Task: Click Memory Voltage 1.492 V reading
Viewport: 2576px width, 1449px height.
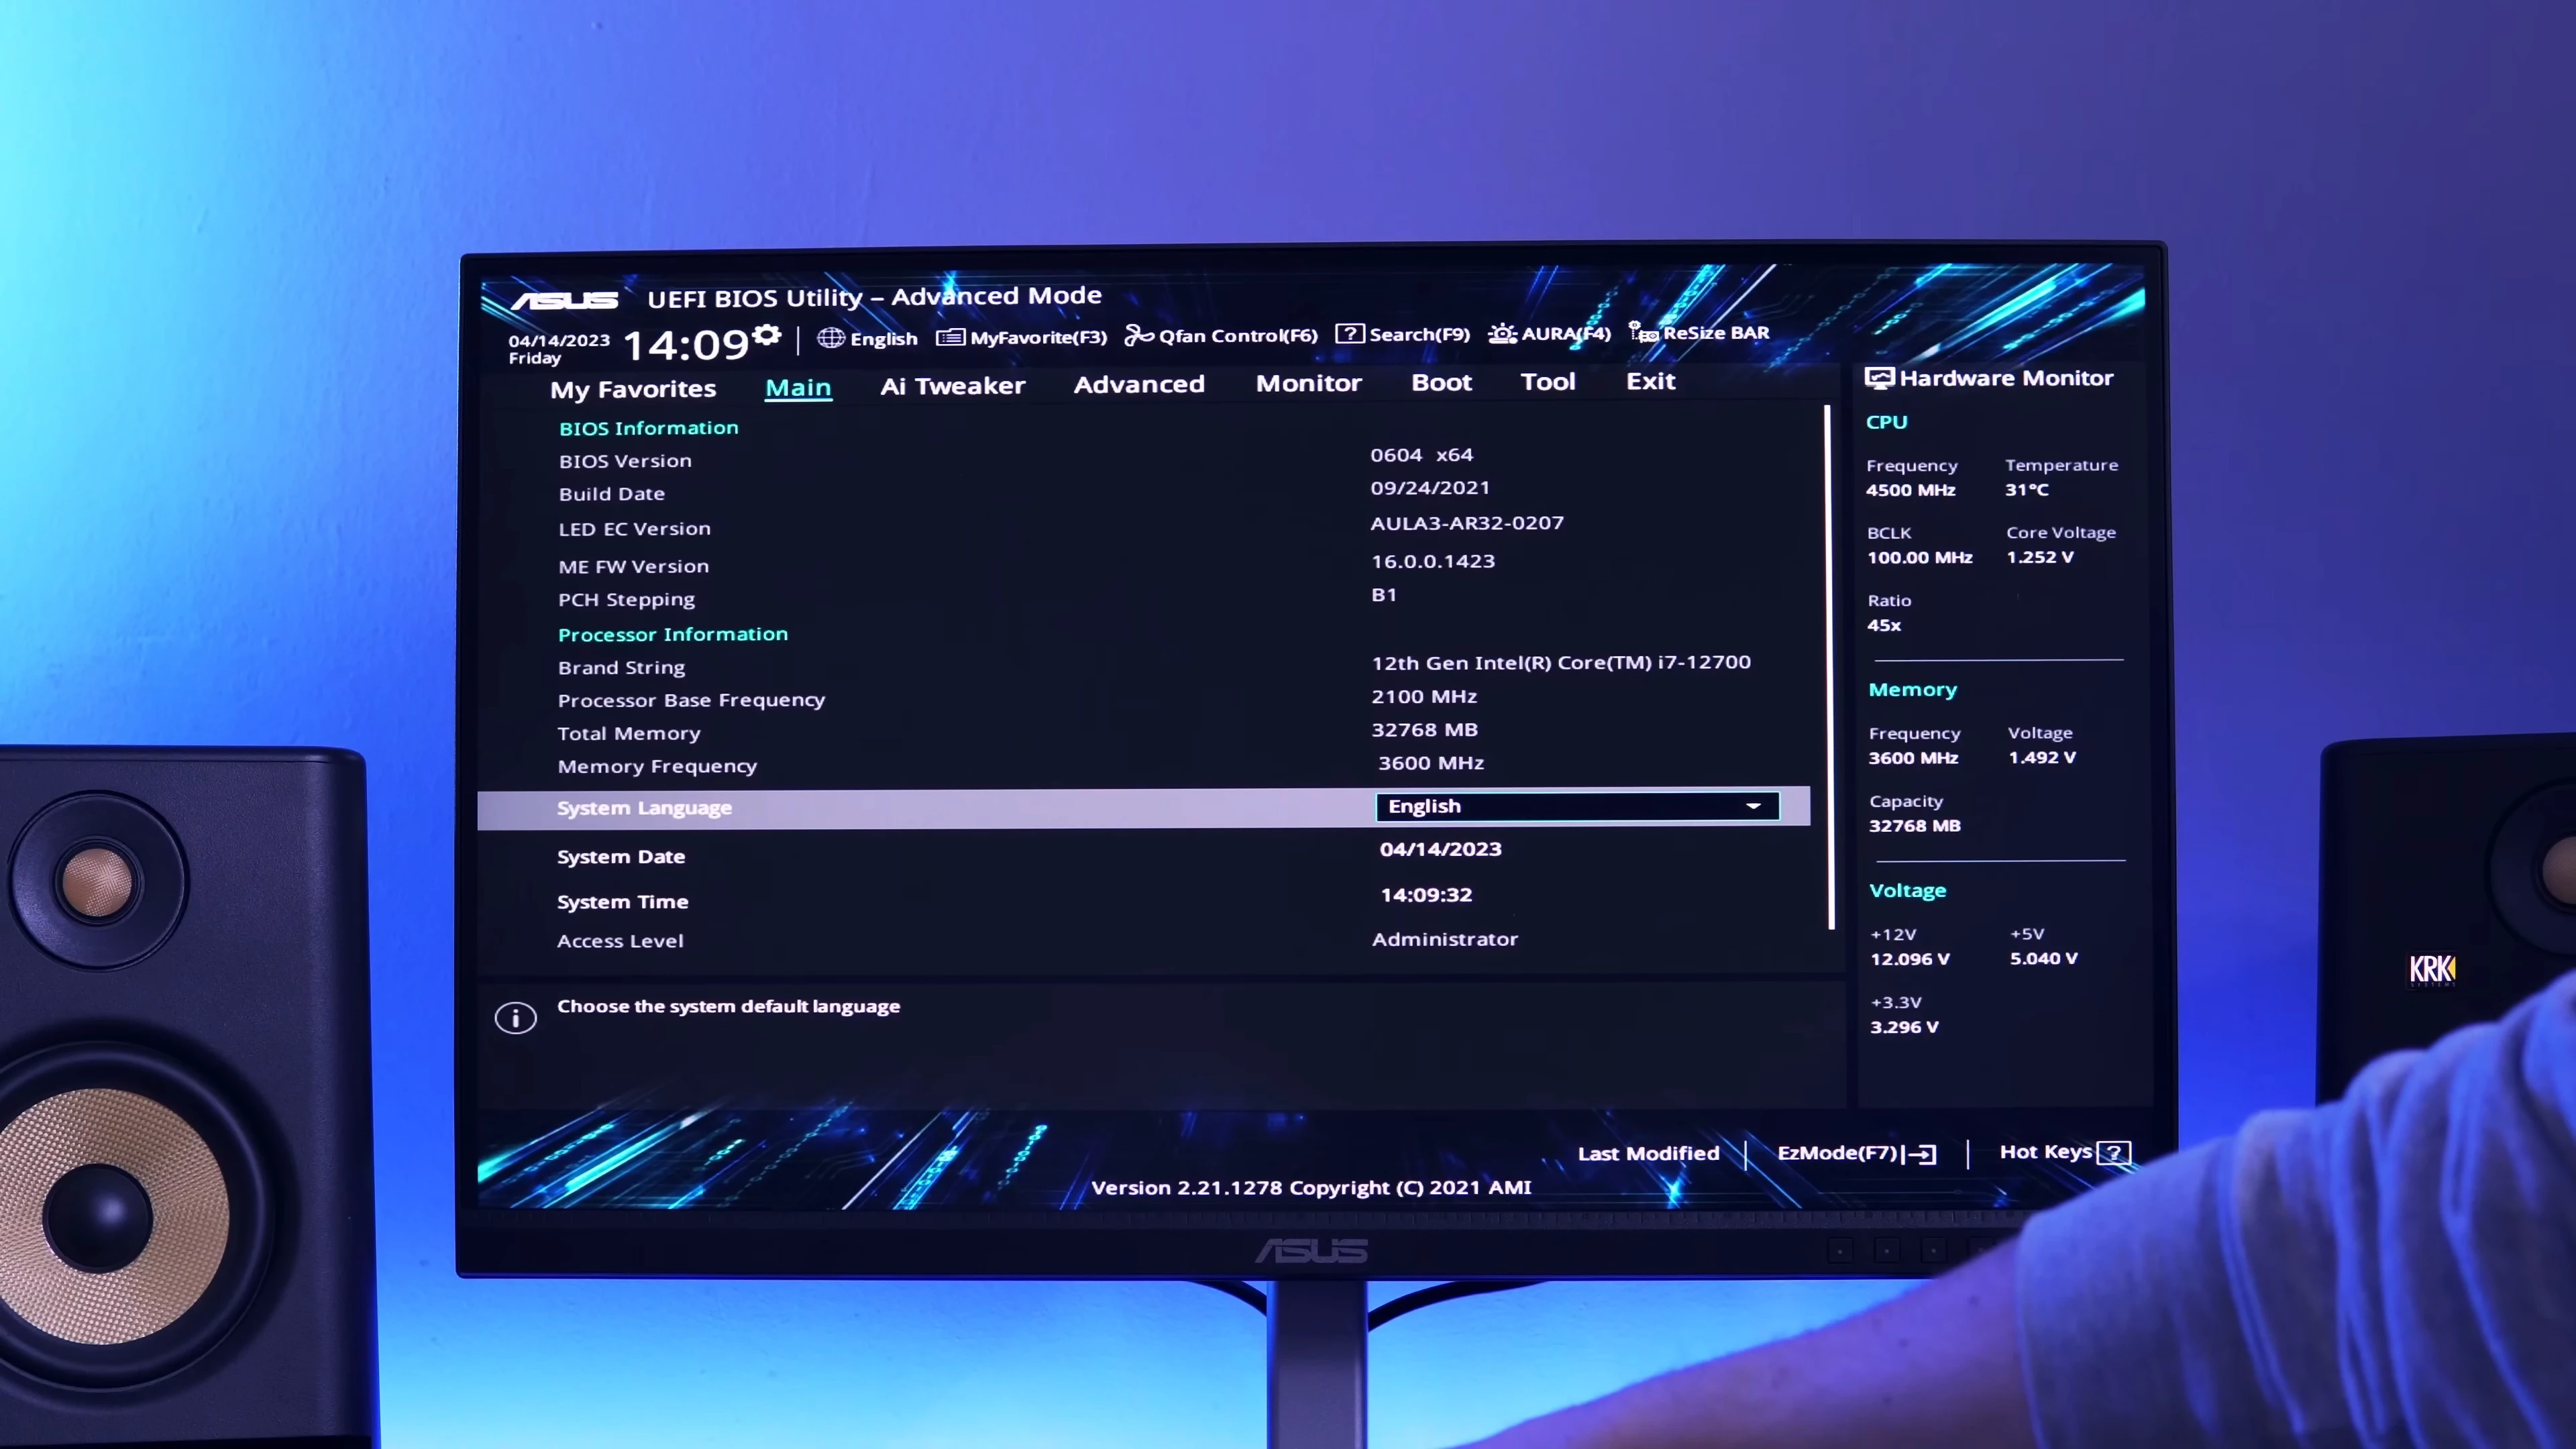Action: [2042, 758]
